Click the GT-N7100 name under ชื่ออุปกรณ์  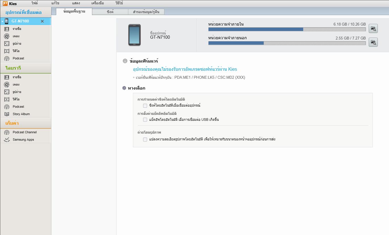pos(160,37)
